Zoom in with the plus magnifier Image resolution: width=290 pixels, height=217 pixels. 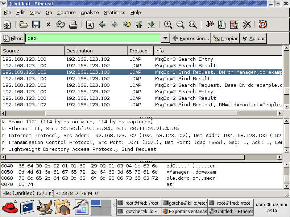click(x=168, y=24)
